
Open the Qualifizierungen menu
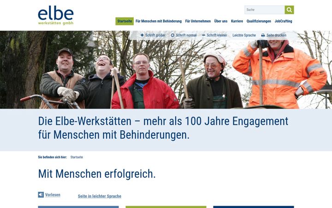point(259,21)
